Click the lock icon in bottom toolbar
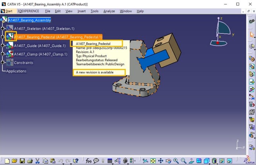 (x=125, y=161)
